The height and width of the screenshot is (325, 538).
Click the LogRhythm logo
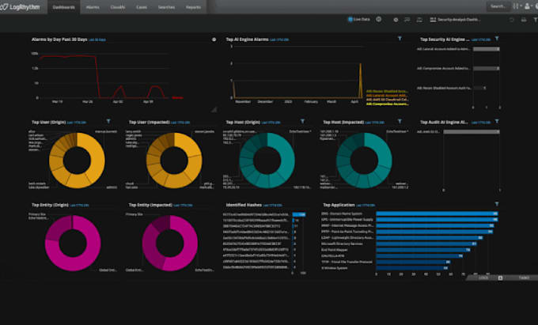tap(21, 7)
